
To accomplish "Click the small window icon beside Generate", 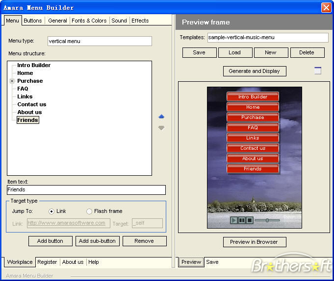I will [x=318, y=70].
